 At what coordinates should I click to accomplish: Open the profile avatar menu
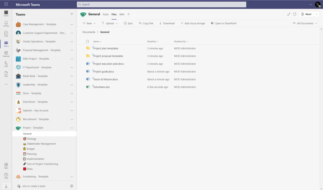318,4
